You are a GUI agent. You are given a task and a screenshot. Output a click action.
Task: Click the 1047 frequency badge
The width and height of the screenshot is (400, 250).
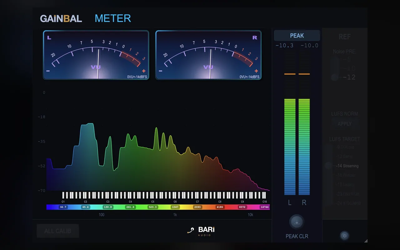pyautogui.click(x=175, y=207)
